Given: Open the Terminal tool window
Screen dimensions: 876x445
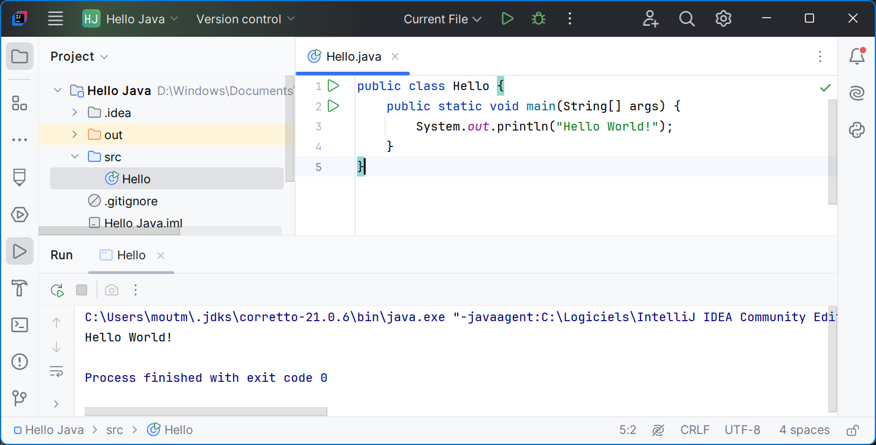Looking at the screenshot, I should 20,325.
